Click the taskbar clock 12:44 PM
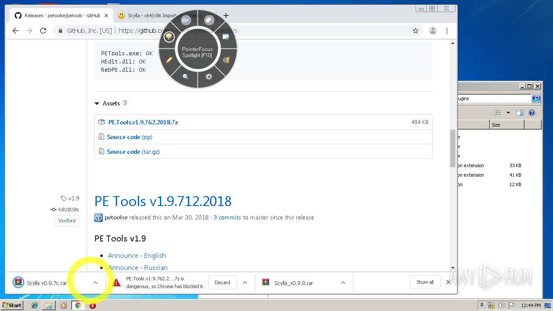This screenshot has height=311, width=553. coord(530,305)
